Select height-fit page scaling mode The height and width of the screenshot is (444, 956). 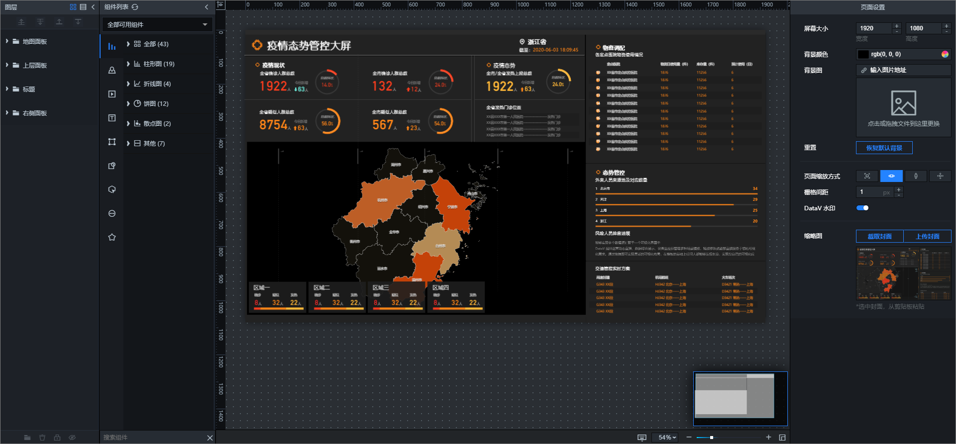coord(916,176)
